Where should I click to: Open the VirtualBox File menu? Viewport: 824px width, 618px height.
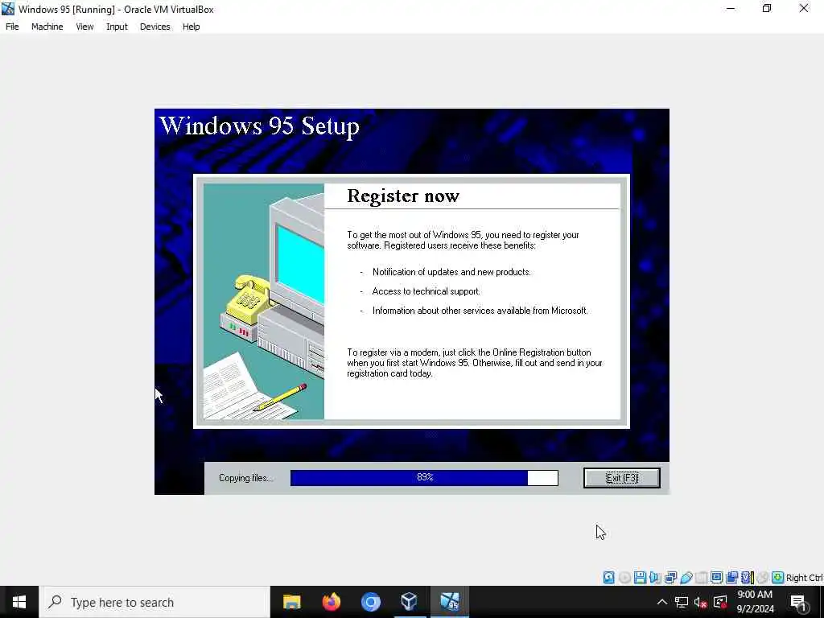[x=12, y=27]
